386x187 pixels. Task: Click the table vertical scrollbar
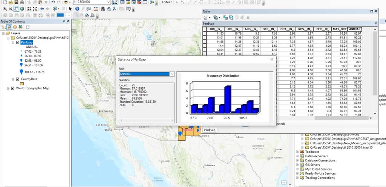tap(375, 71)
